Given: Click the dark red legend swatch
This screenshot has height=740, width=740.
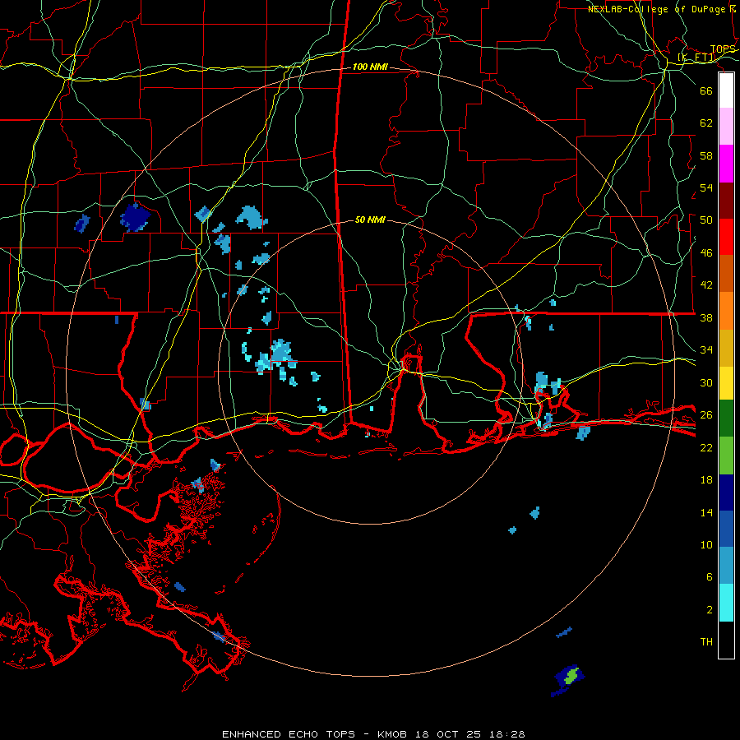Looking at the screenshot, I should (726, 201).
